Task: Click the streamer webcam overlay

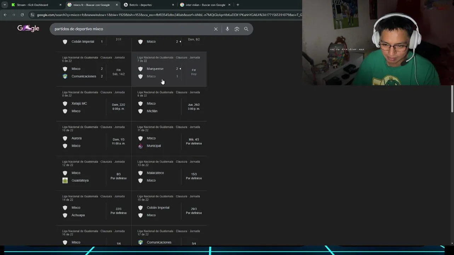Action: point(378,42)
